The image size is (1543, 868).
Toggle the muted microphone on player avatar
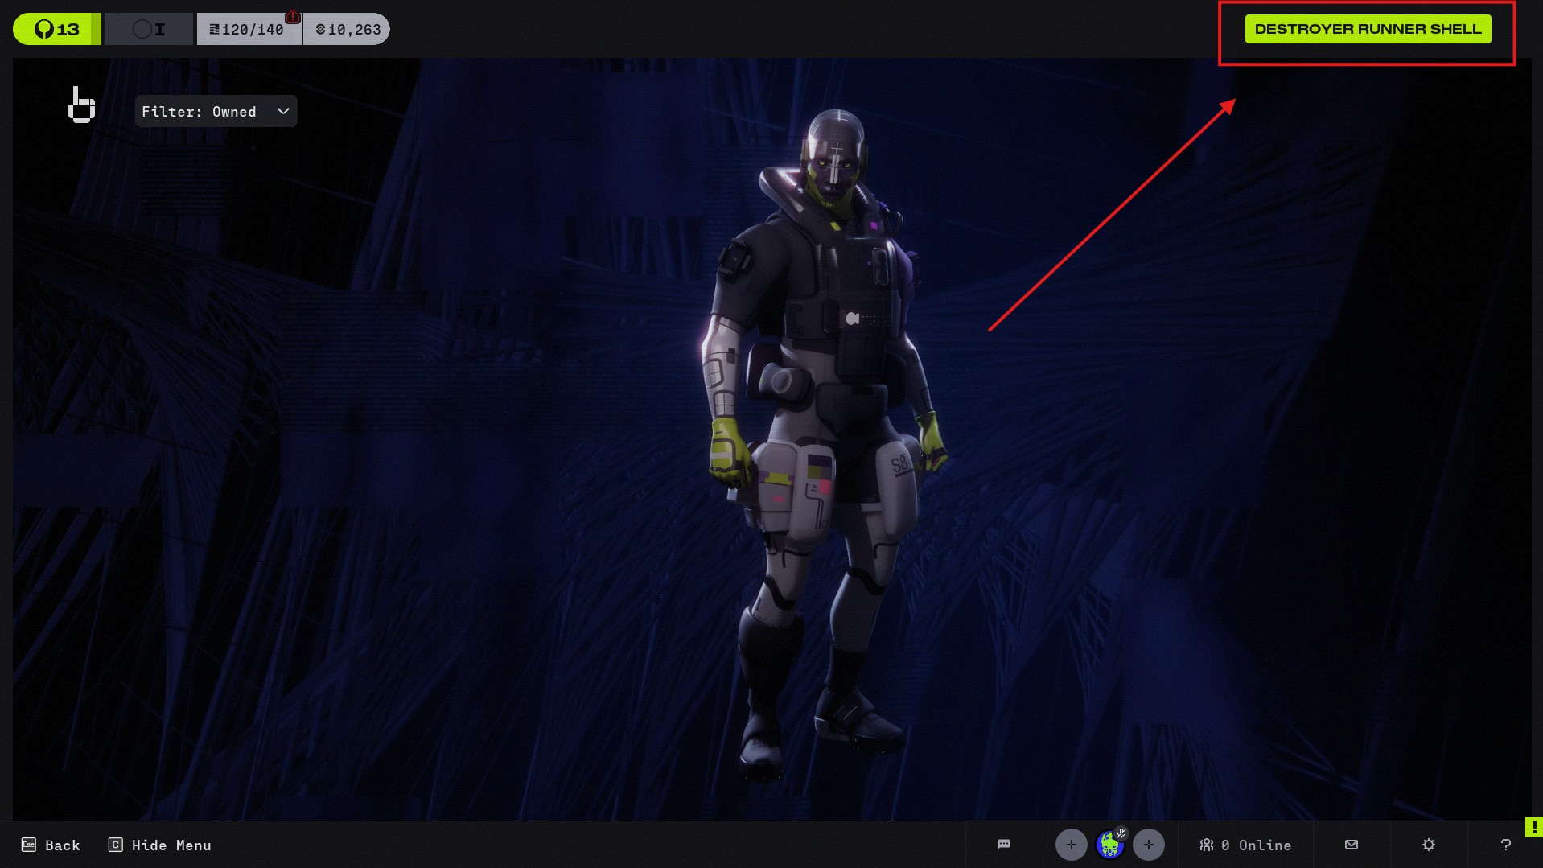click(1121, 833)
